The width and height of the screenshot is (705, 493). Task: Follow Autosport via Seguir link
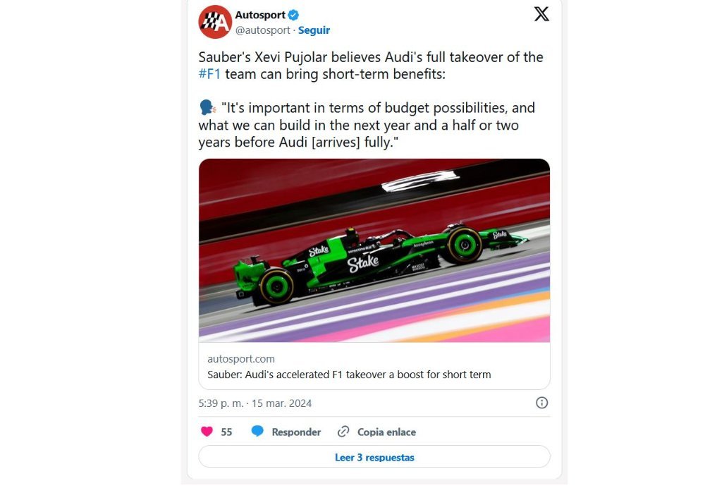pyautogui.click(x=314, y=30)
